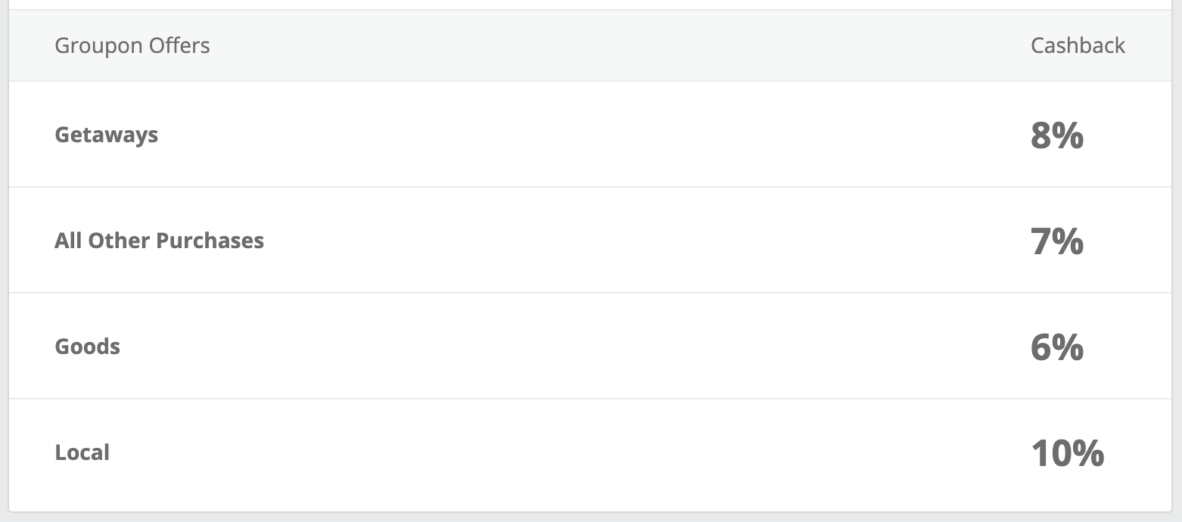Click the empty middle of the Goods row
This screenshot has width=1182, height=522.
pos(590,346)
